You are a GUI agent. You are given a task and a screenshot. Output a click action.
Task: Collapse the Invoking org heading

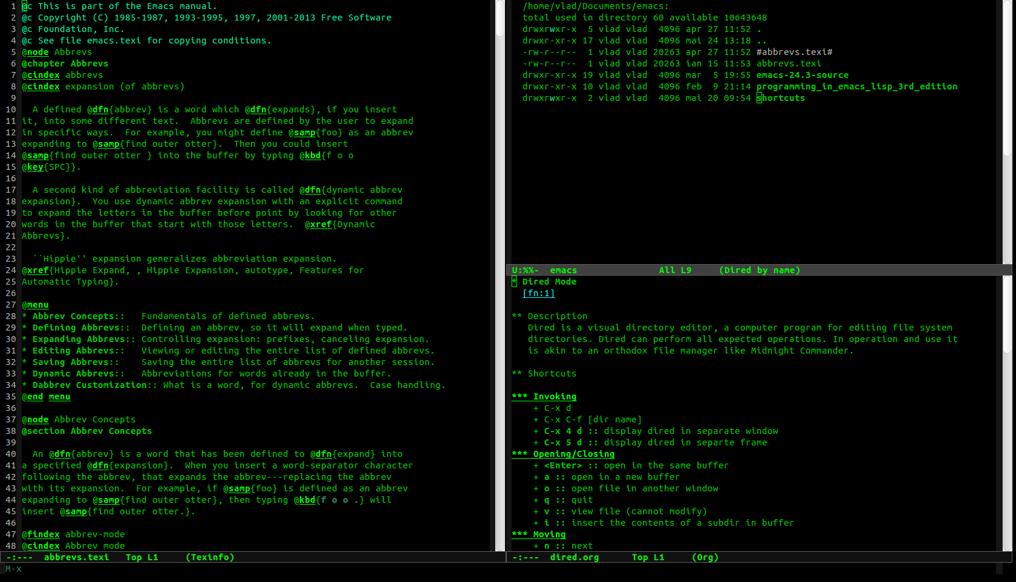click(x=544, y=396)
